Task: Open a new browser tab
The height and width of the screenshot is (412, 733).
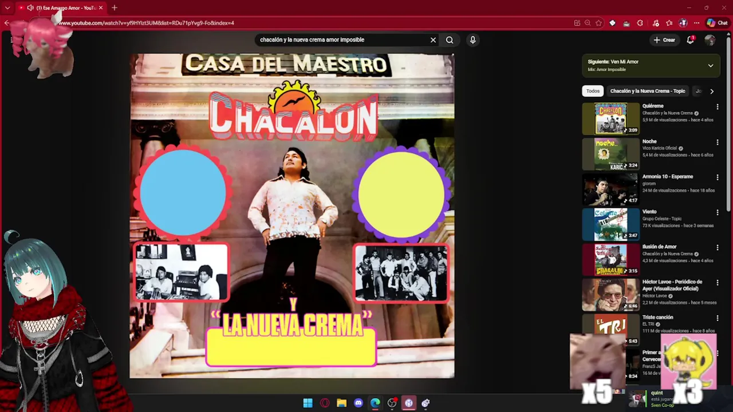Action: pyautogui.click(x=115, y=8)
